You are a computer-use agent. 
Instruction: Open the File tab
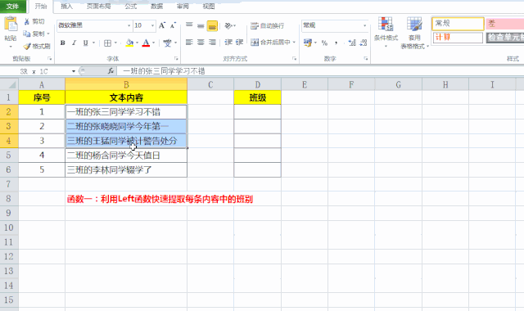[13, 6]
